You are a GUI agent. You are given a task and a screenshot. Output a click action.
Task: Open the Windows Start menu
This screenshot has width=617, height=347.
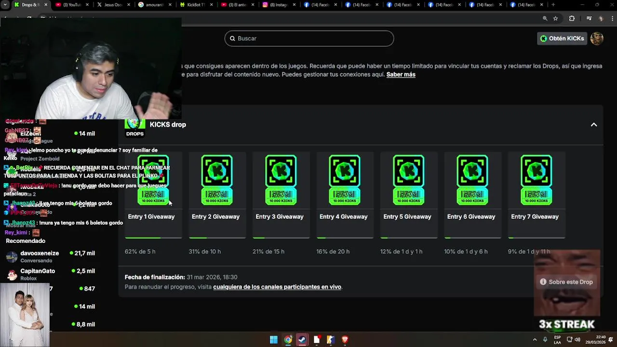point(274,340)
